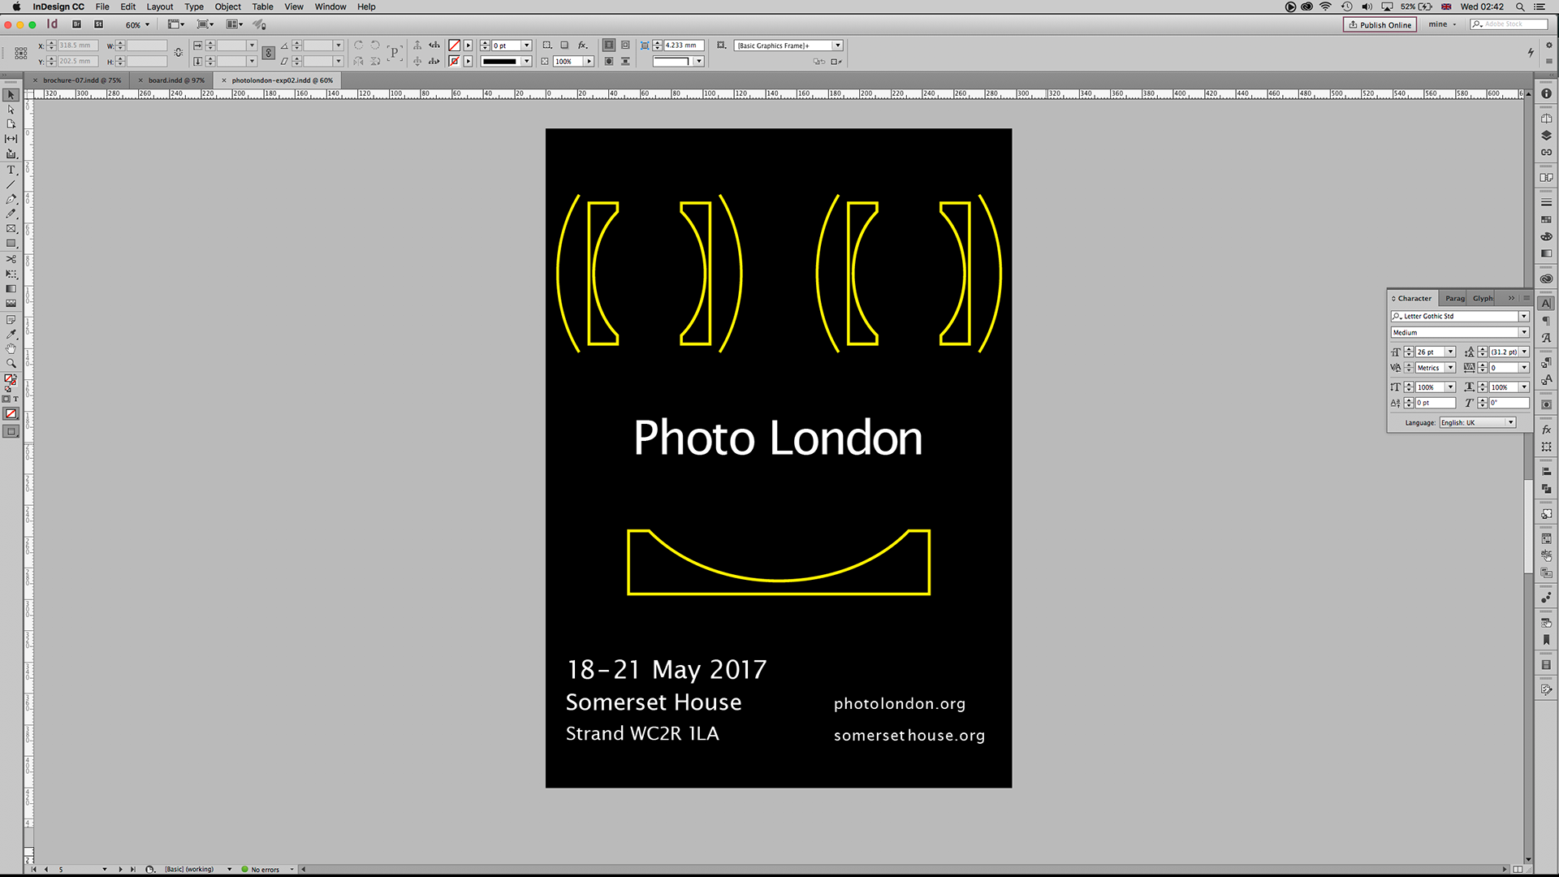Select the Hand tool
The image size is (1559, 877).
point(11,348)
